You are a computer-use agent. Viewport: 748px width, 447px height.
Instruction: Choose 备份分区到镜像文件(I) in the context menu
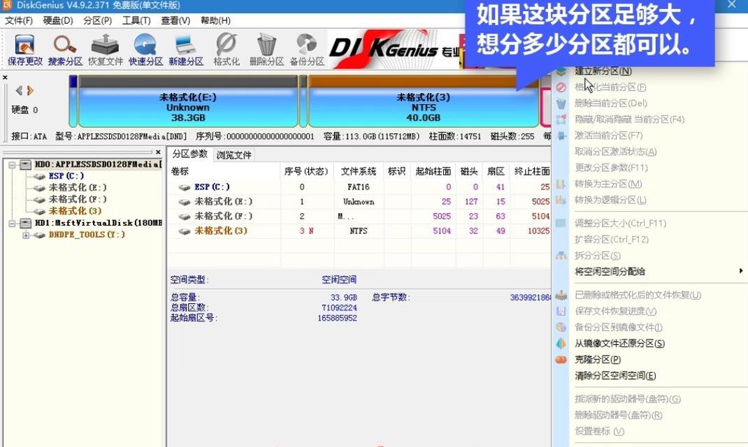tap(618, 328)
